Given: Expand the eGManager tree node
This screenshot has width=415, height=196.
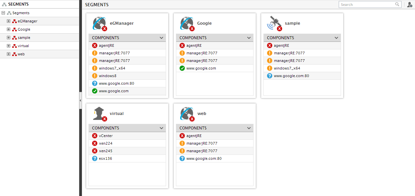Looking at the screenshot, I should click(x=9, y=21).
